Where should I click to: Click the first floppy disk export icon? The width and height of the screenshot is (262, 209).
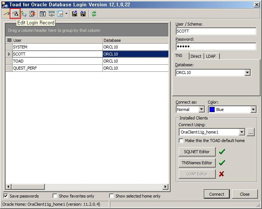tap(75, 14)
